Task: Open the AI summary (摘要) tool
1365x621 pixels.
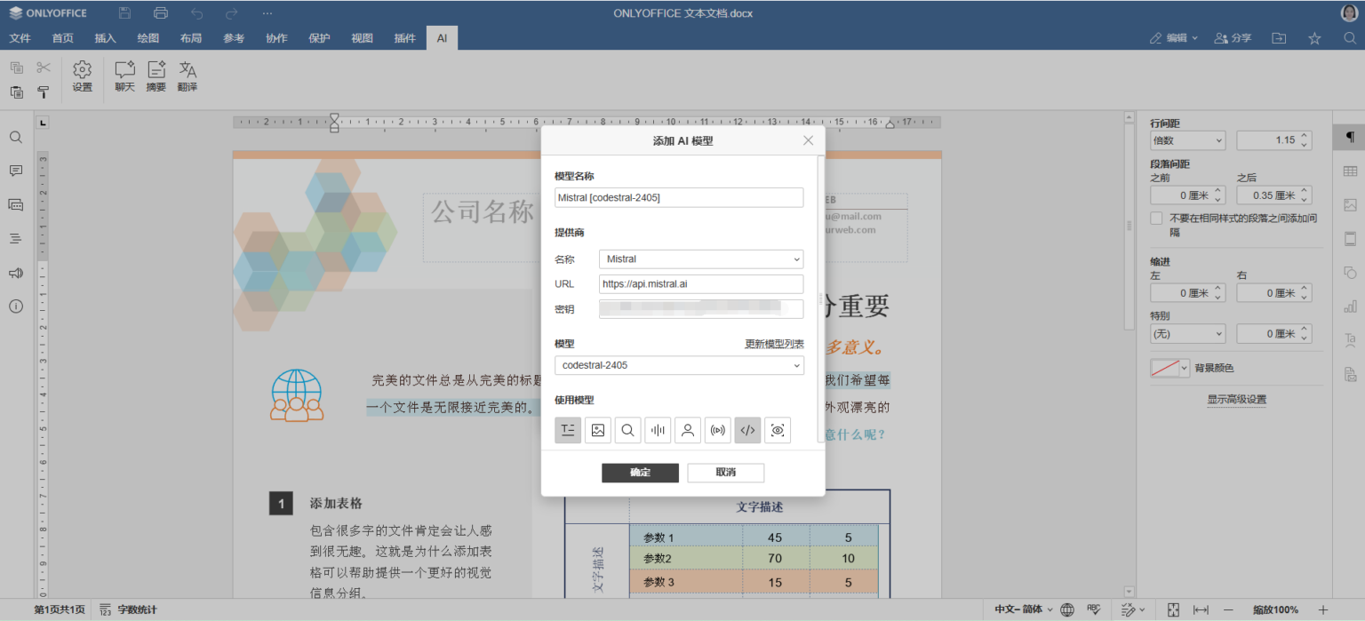Action: coord(156,76)
